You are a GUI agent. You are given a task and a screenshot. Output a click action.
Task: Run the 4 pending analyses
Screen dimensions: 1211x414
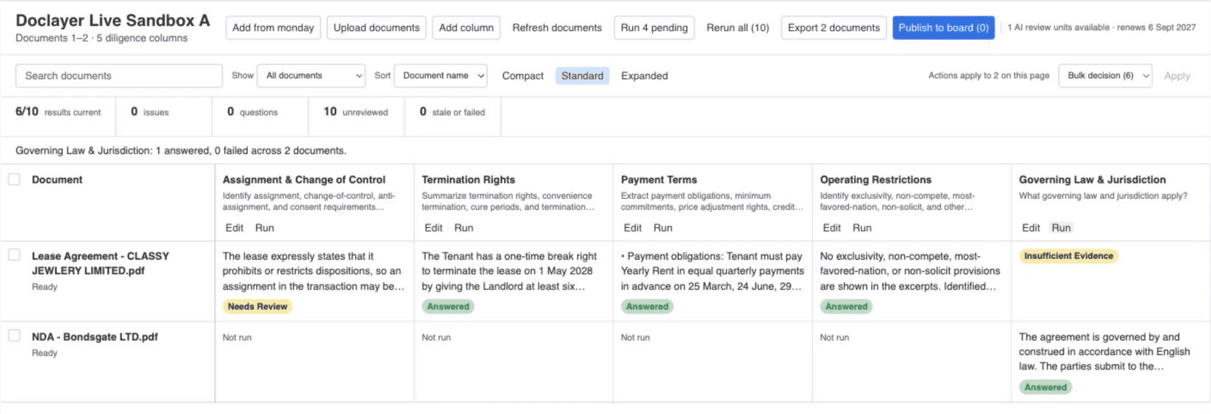coord(654,28)
